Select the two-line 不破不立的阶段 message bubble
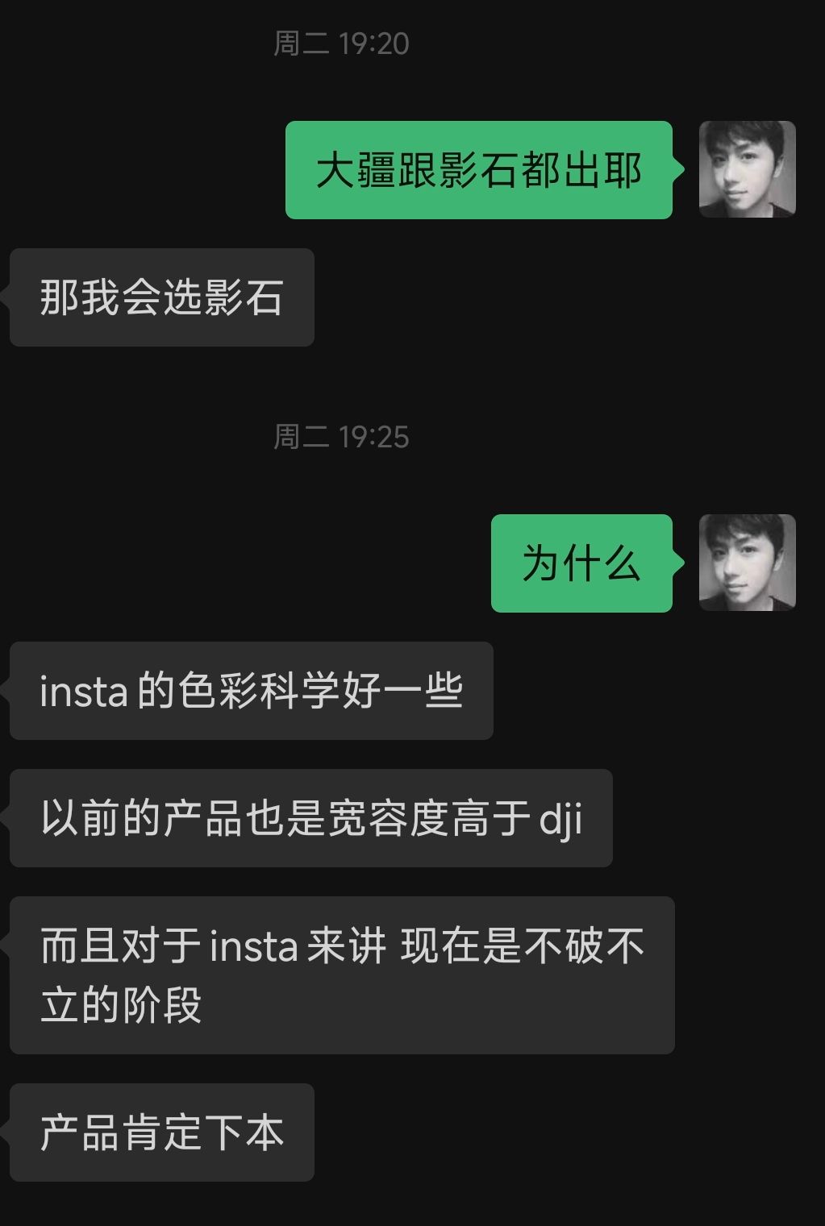Viewport: 825px width, 1226px height. (x=342, y=975)
